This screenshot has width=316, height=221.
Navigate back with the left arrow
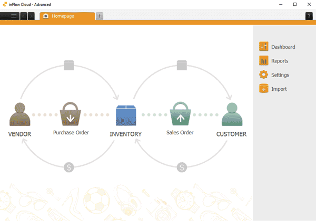point(24,16)
